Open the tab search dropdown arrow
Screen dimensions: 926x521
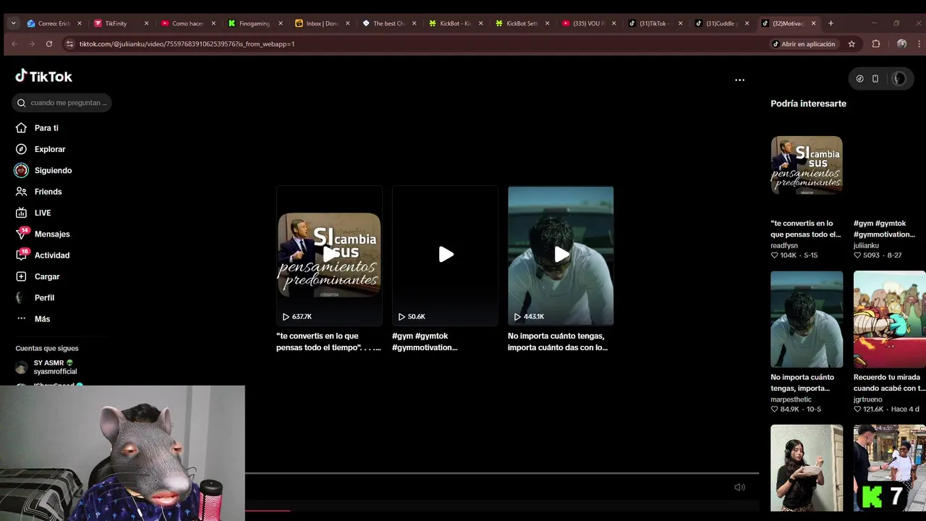[13, 23]
